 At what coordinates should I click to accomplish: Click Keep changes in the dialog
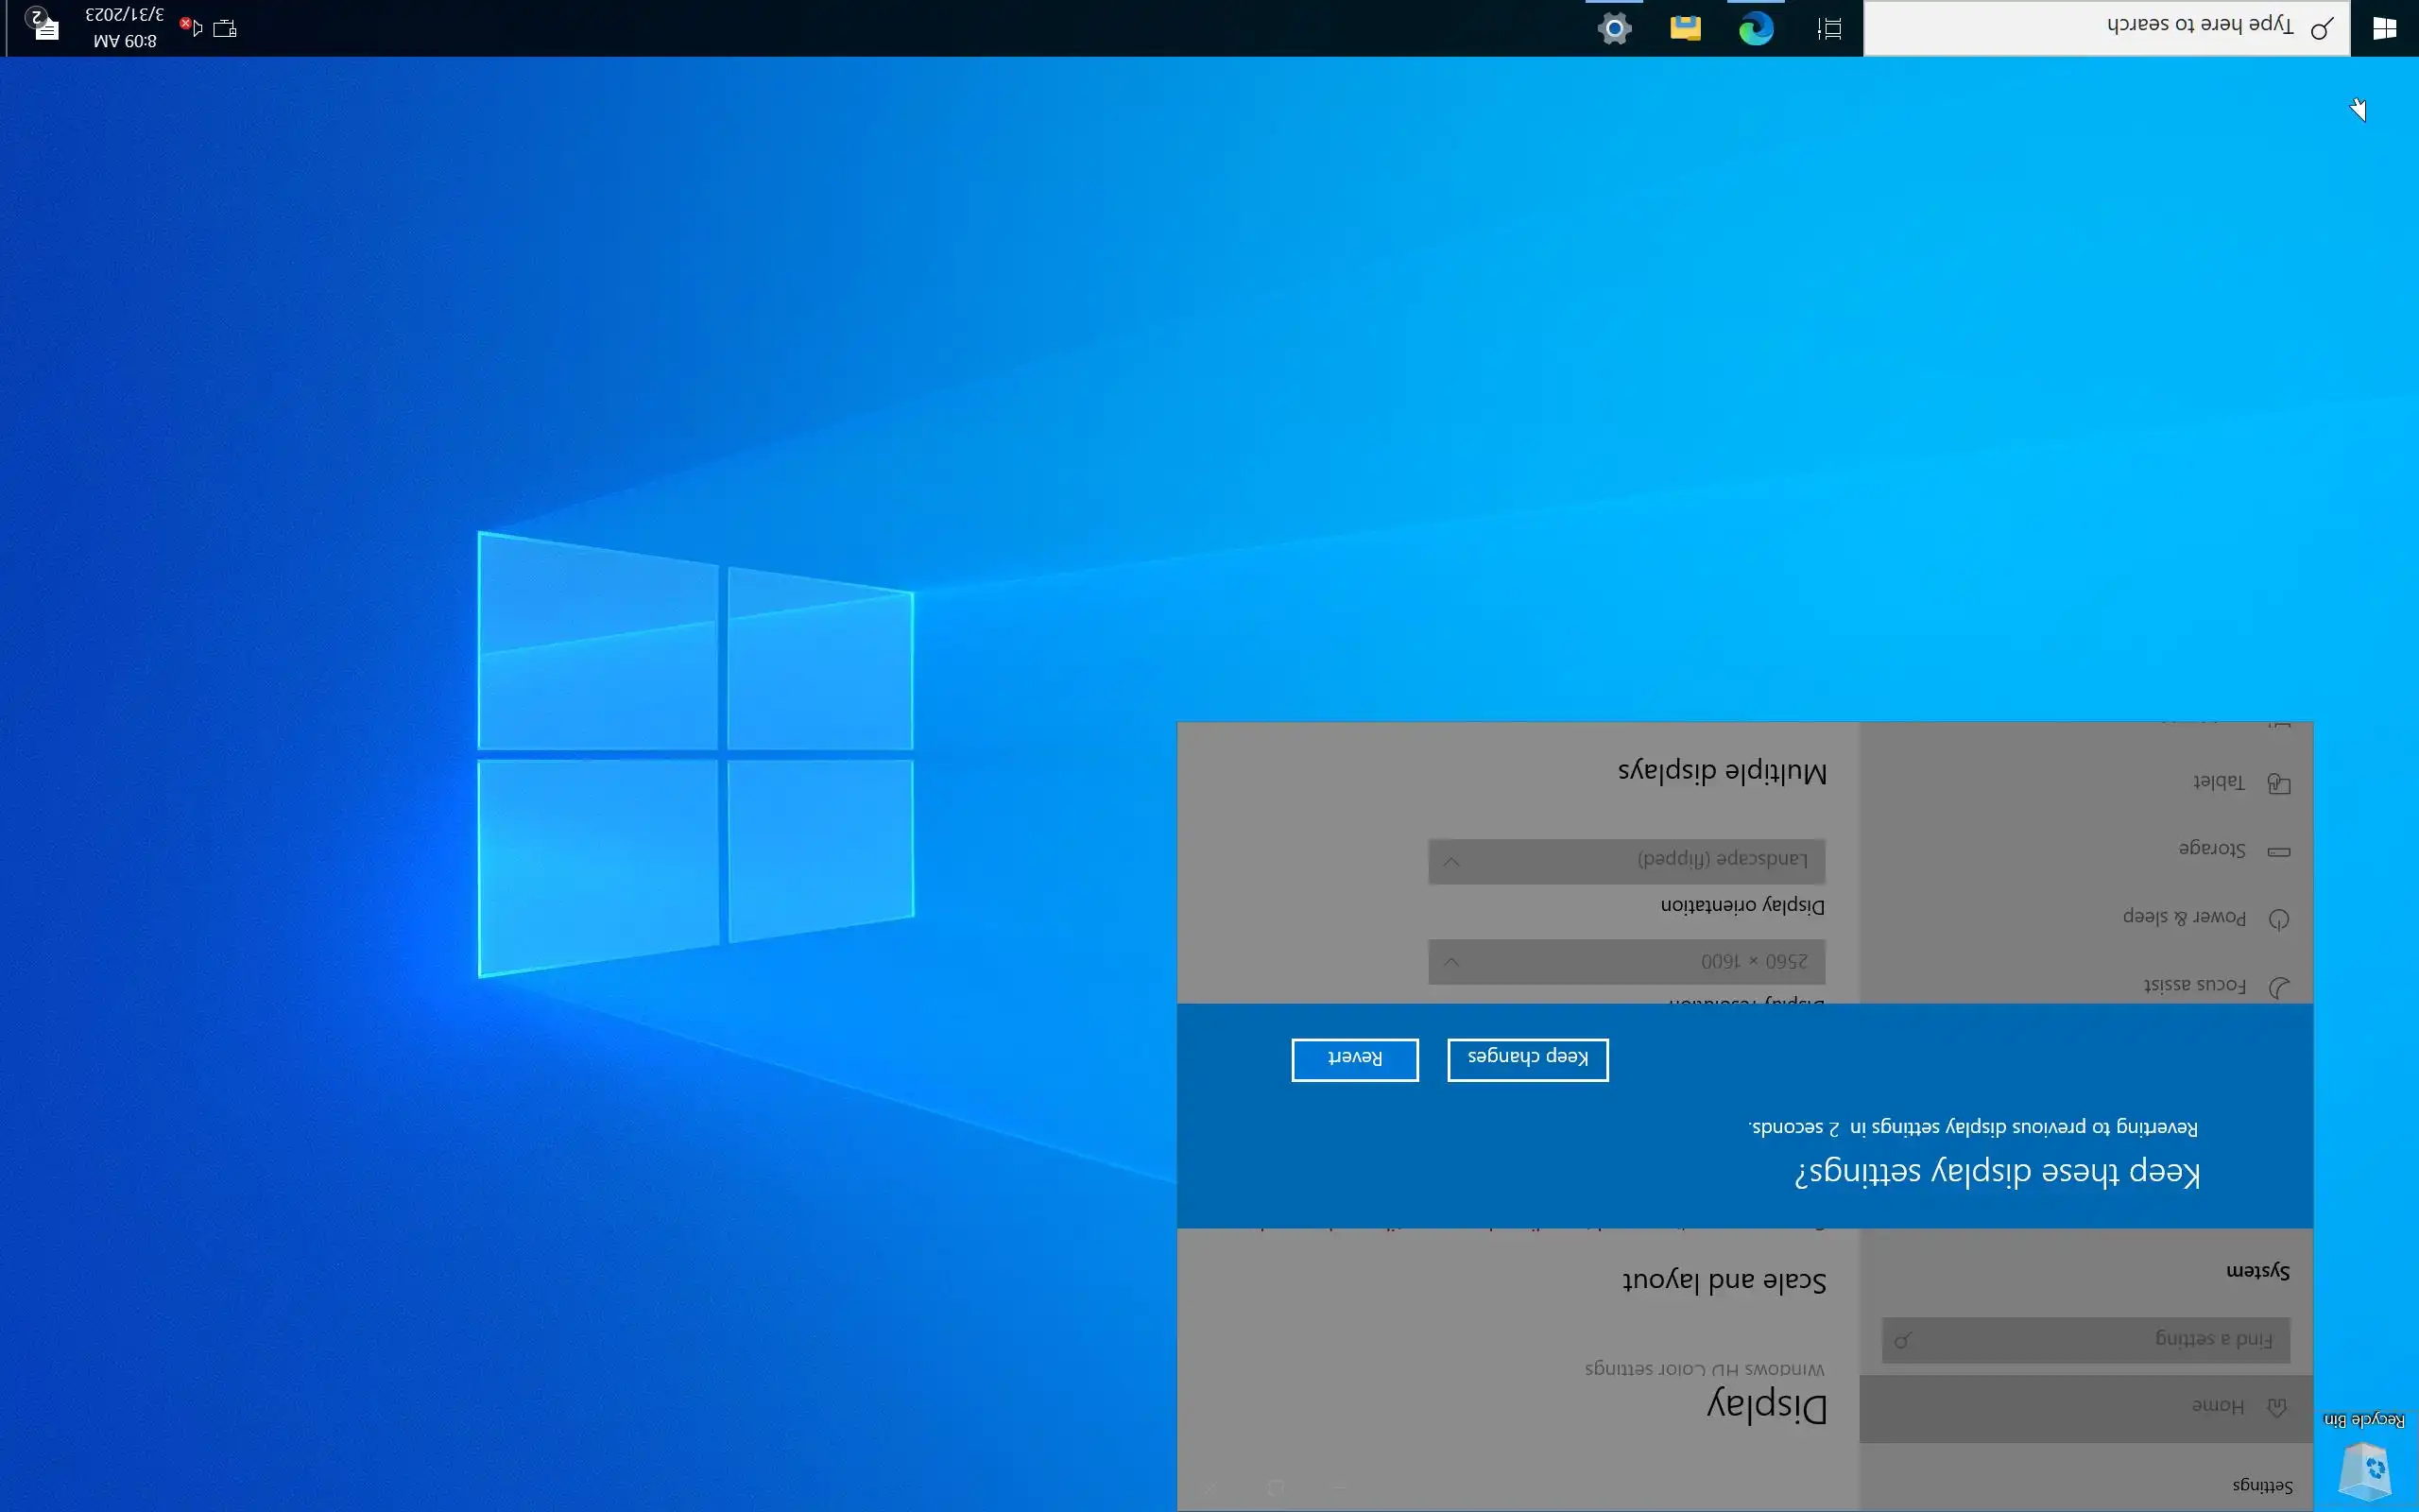[1527, 1058]
